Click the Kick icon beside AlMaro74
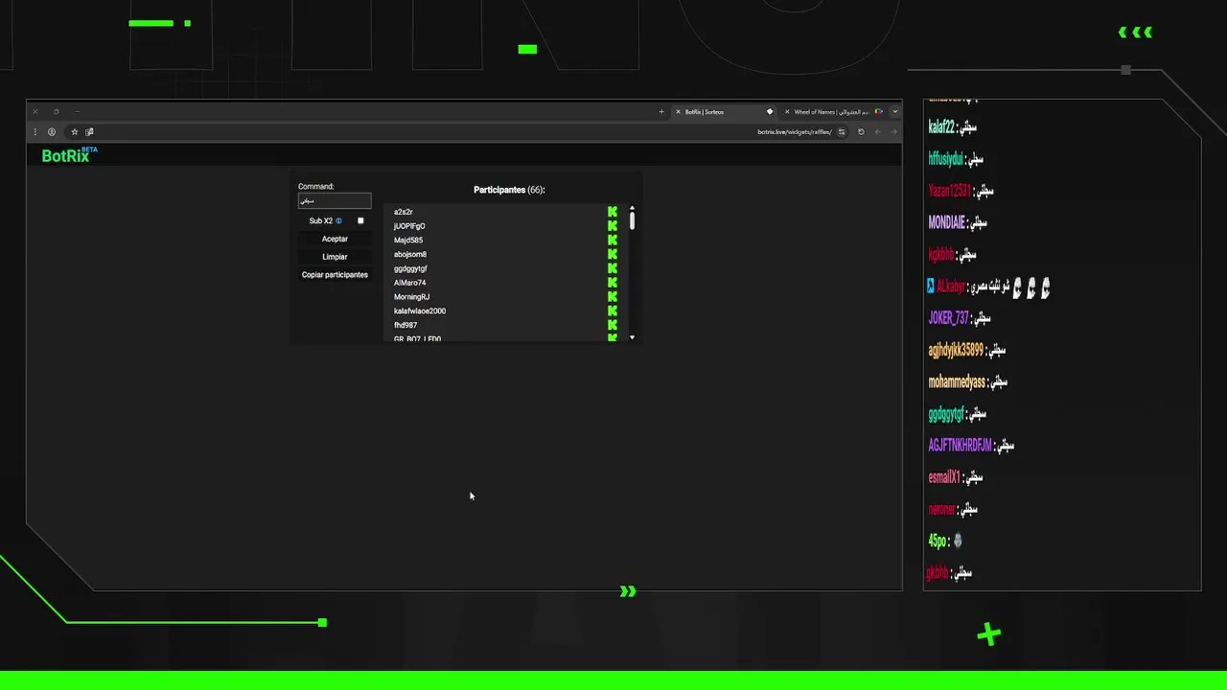The image size is (1227, 690). [613, 283]
